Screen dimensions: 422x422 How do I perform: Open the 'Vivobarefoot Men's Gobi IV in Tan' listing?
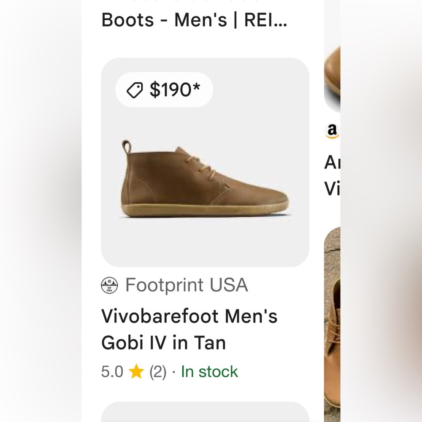(x=190, y=329)
